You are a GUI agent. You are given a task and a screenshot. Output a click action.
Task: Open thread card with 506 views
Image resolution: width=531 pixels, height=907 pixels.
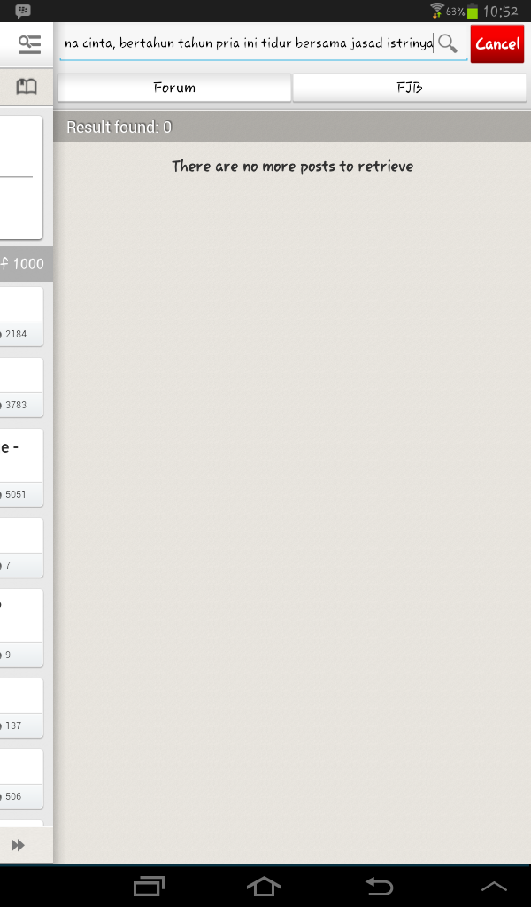[x=21, y=779]
